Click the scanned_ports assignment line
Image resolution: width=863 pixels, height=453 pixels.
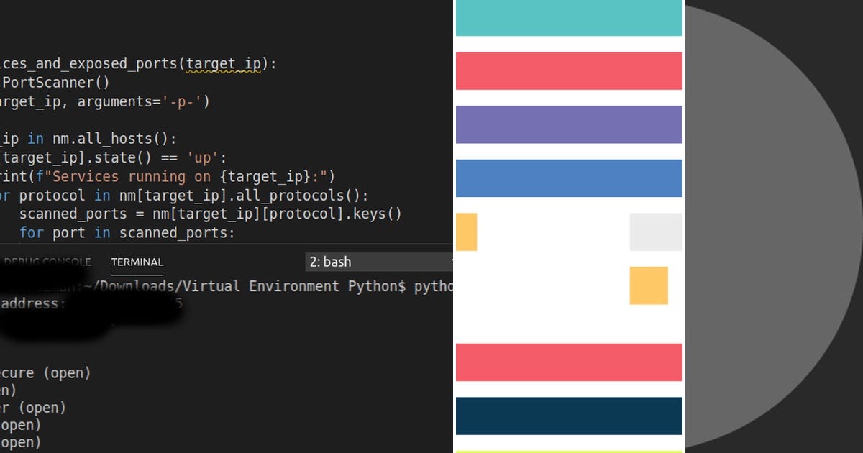pos(129,214)
